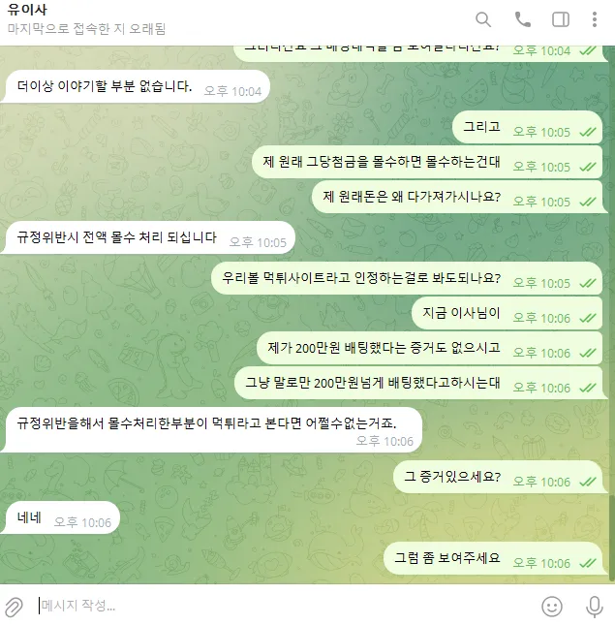Click the 규정위반을해서 몰수처리한부분이 message bubble

tap(213, 430)
